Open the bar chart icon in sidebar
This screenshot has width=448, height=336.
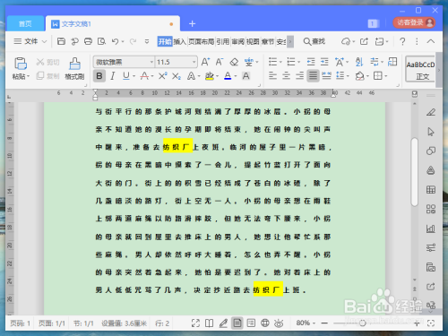(431, 228)
